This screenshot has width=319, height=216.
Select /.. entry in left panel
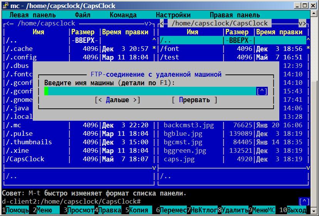[79, 40]
